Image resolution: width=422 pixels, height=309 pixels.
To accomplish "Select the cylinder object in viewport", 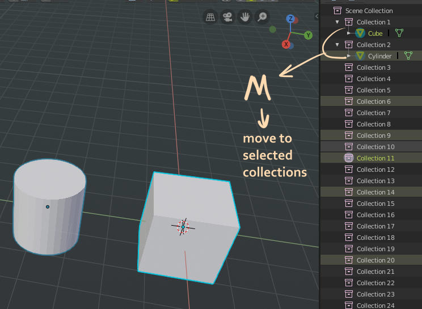I will point(49,206).
